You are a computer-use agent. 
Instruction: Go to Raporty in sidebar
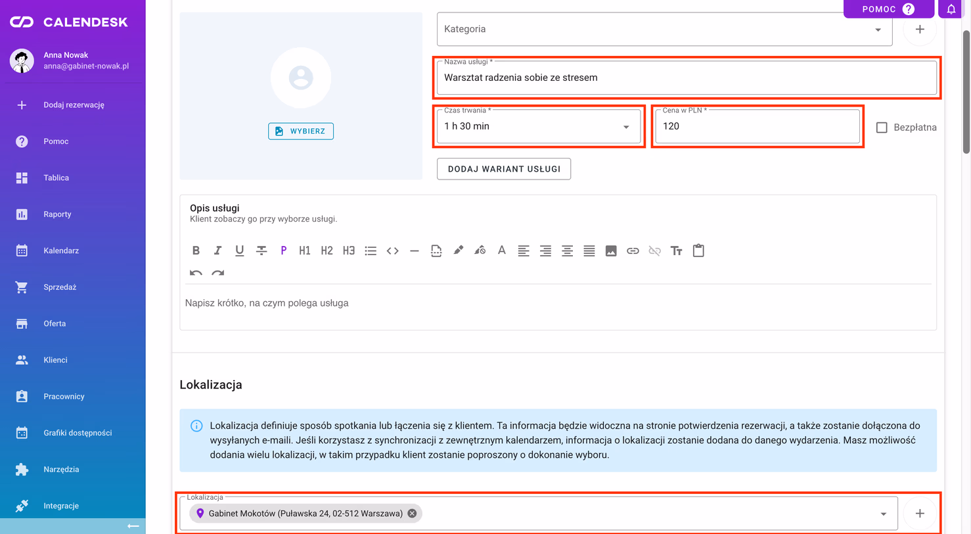click(x=73, y=214)
